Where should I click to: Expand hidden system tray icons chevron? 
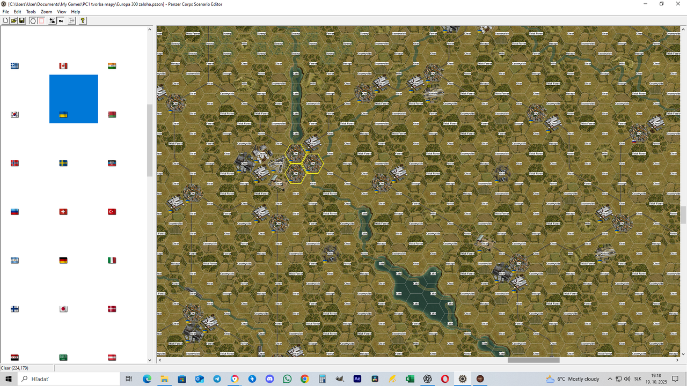(610, 378)
